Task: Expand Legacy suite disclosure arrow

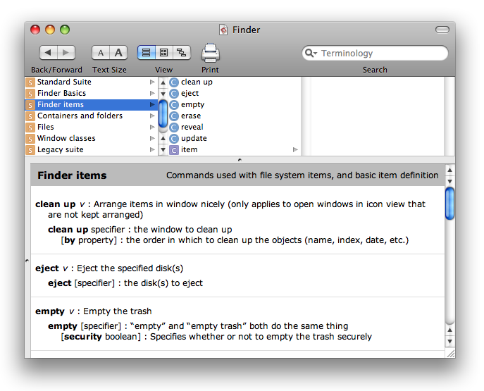Action: click(152, 149)
